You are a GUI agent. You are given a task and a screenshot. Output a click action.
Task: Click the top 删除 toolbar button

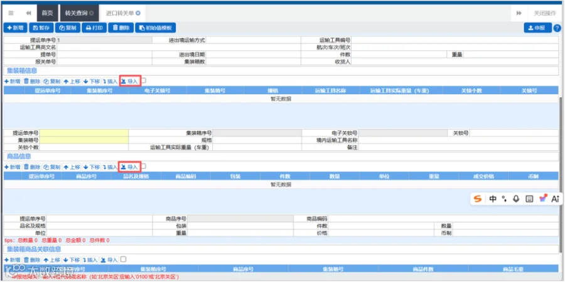pyautogui.click(x=121, y=28)
